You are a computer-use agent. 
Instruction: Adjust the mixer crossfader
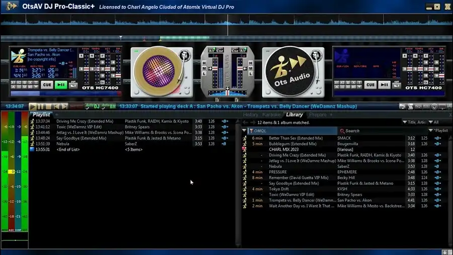[x=228, y=93]
